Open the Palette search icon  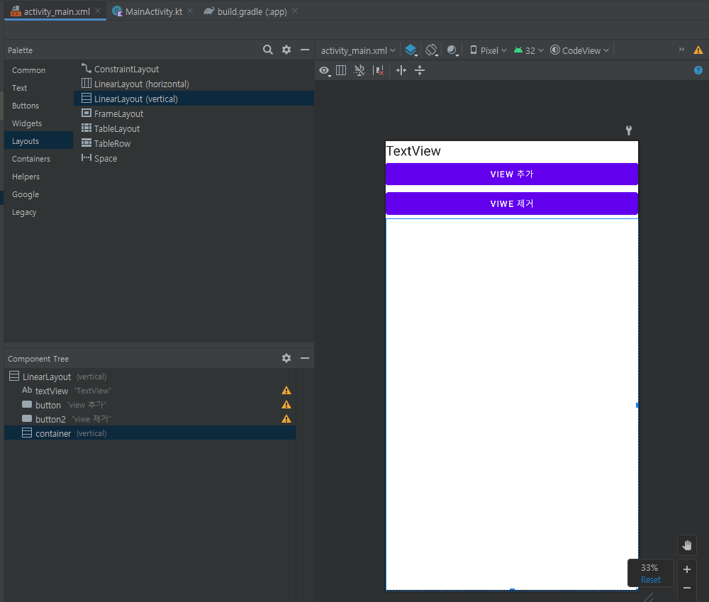[268, 50]
